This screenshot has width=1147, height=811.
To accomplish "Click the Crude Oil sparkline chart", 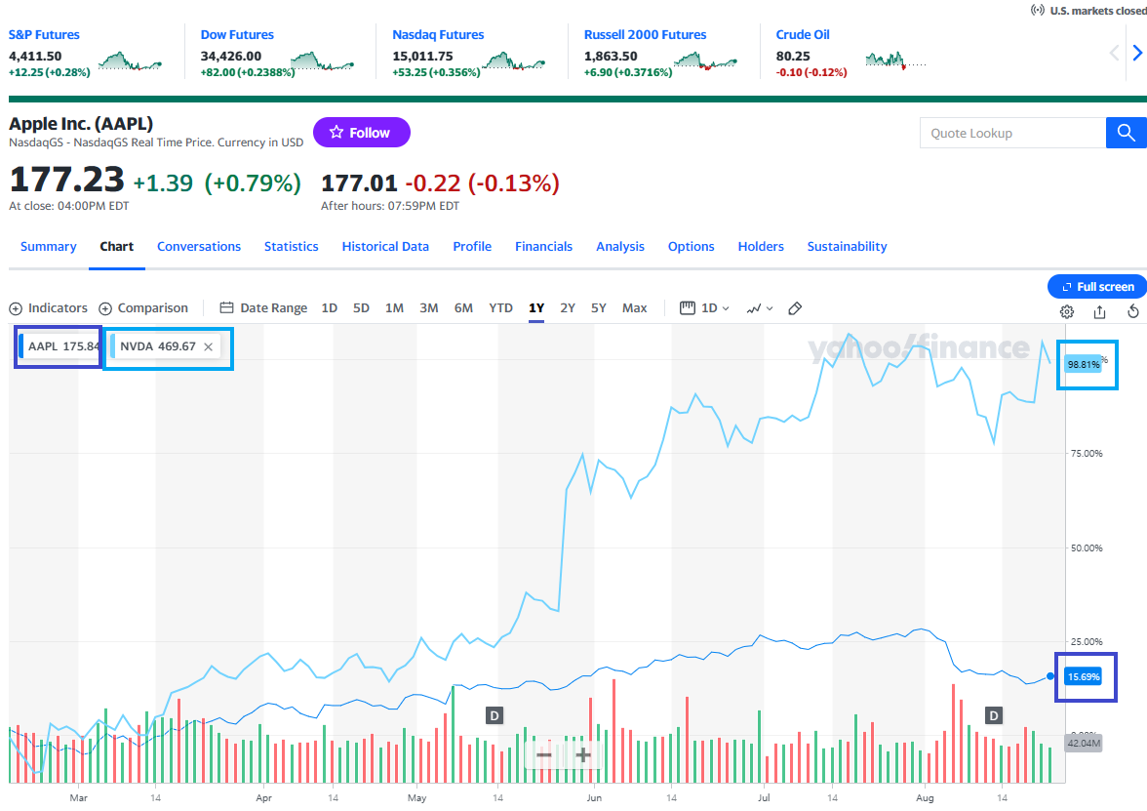I will coord(895,61).
